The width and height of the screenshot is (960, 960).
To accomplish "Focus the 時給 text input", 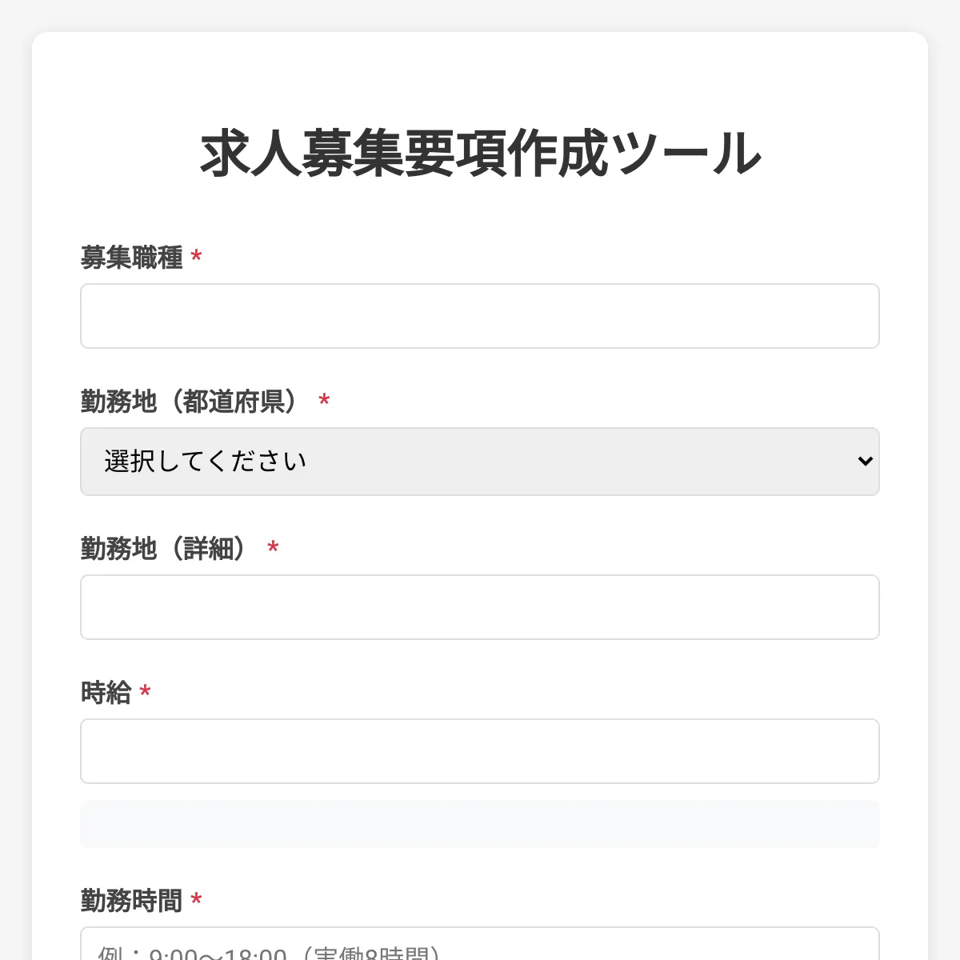I will point(480,751).
